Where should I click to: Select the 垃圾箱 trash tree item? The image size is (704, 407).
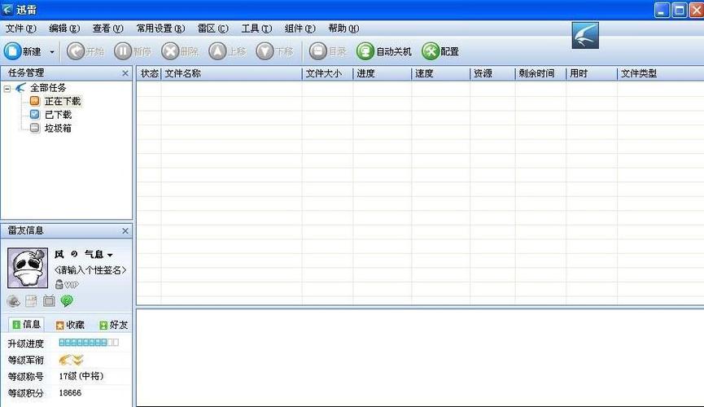point(58,128)
